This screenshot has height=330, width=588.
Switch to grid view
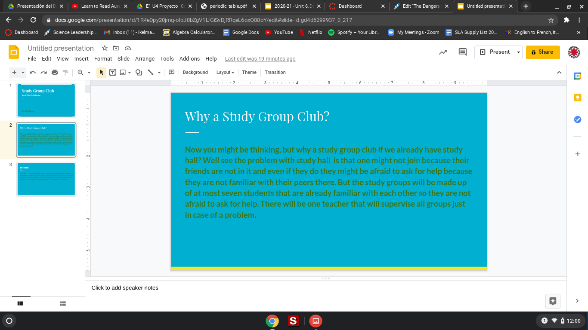coord(63,304)
